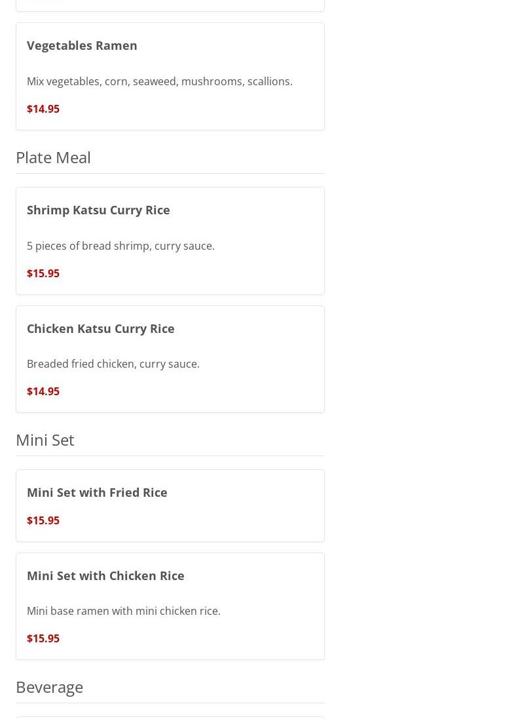Click the $15.95 price for Chicken Rice set
This screenshot has width=514, height=719.
tap(43, 638)
